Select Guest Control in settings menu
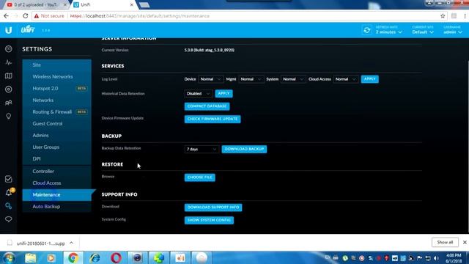 pos(57,123)
